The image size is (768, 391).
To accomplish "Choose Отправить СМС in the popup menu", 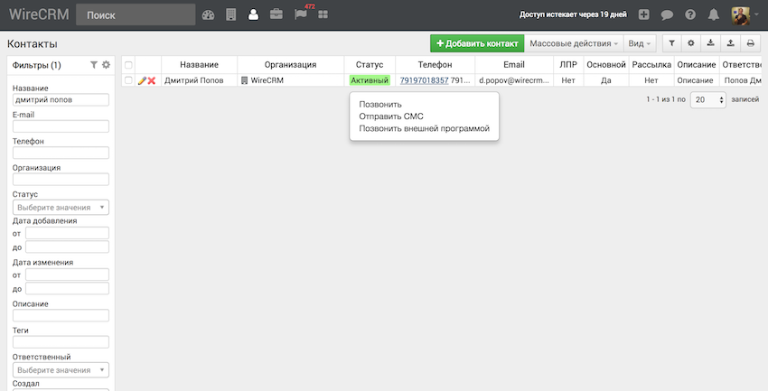I will 390,116.
